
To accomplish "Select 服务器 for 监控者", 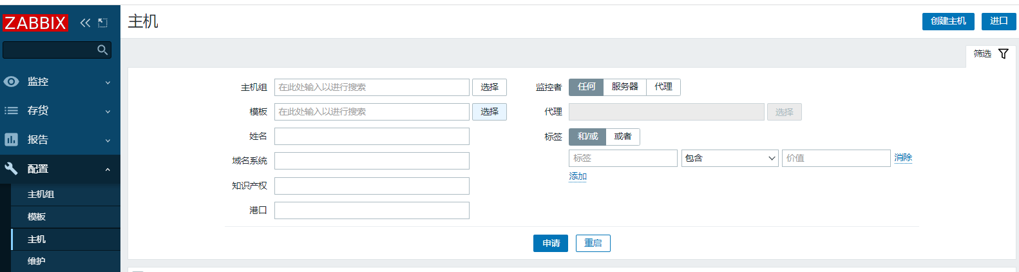I will tap(625, 87).
